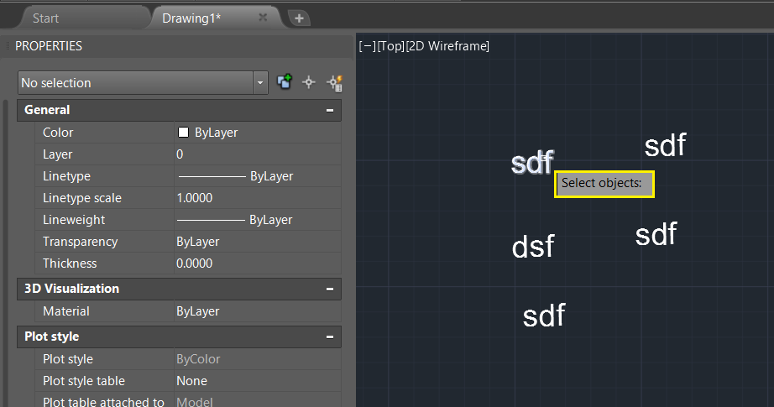Click the Color property label
Image resolution: width=774 pixels, height=407 pixels.
(x=58, y=133)
